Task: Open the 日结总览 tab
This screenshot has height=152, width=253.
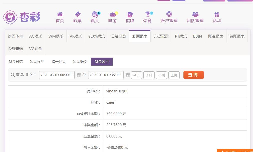Action: point(119,36)
